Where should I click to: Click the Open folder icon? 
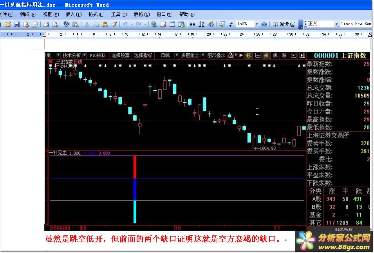(x=8, y=24)
